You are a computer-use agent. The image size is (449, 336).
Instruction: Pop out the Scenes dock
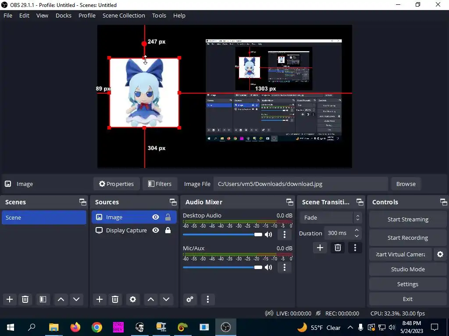(x=83, y=202)
